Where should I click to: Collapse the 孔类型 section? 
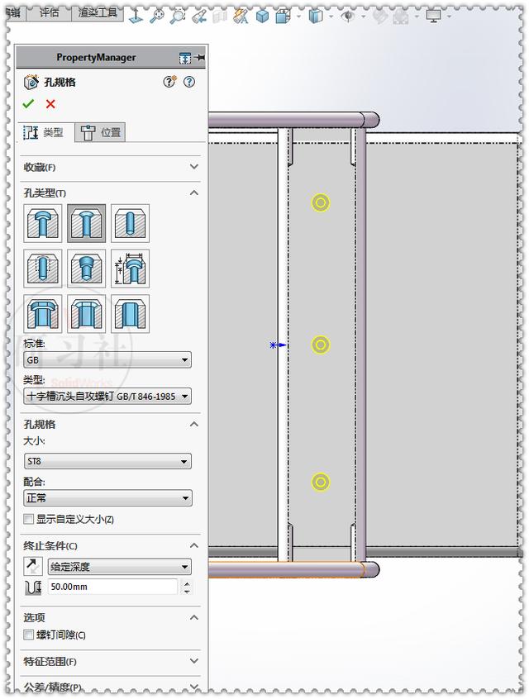[x=194, y=193]
